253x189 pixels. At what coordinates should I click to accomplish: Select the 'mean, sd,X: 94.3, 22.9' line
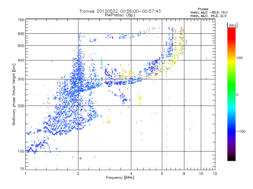pos(208,16)
